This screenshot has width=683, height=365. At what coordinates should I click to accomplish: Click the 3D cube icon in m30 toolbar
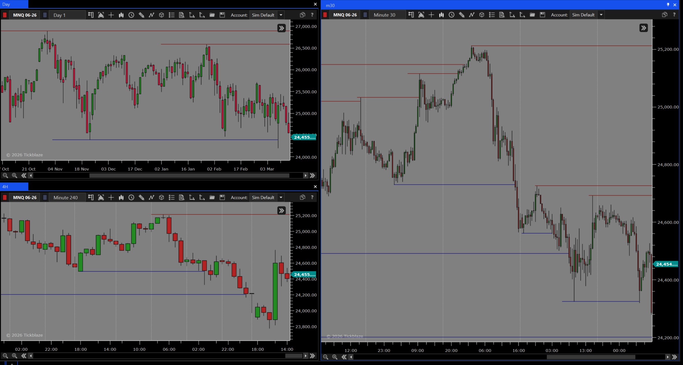tap(482, 15)
